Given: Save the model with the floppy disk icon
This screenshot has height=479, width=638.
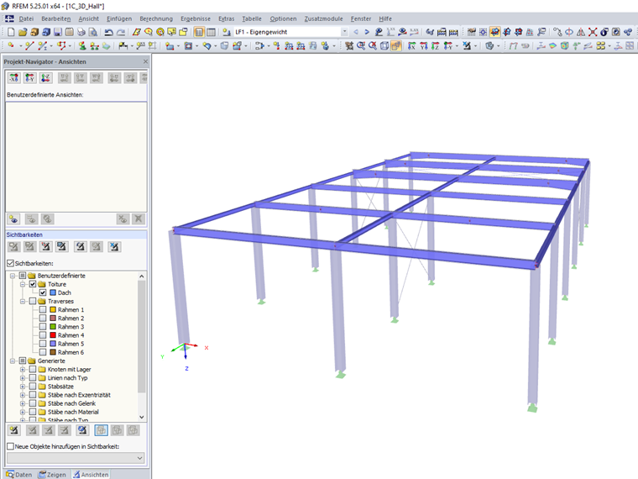Looking at the screenshot, I should (x=58, y=32).
